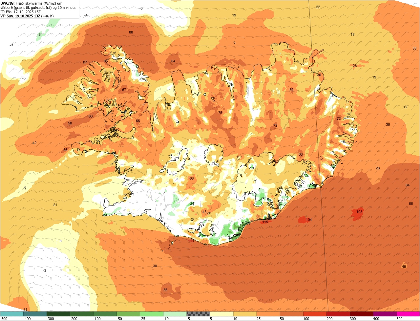Click the map value 52
Image resolution: width=420 pixels, height=321 pixels.
click(x=277, y=162)
